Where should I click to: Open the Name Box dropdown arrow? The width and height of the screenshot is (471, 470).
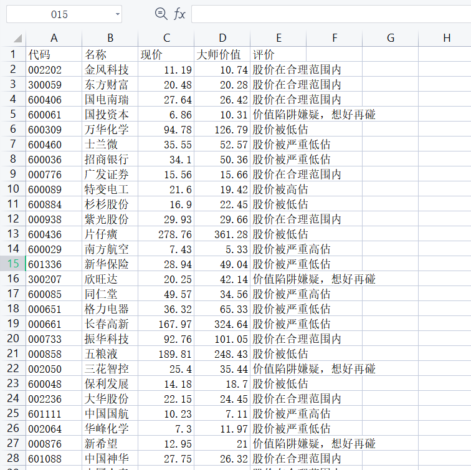[x=118, y=14]
